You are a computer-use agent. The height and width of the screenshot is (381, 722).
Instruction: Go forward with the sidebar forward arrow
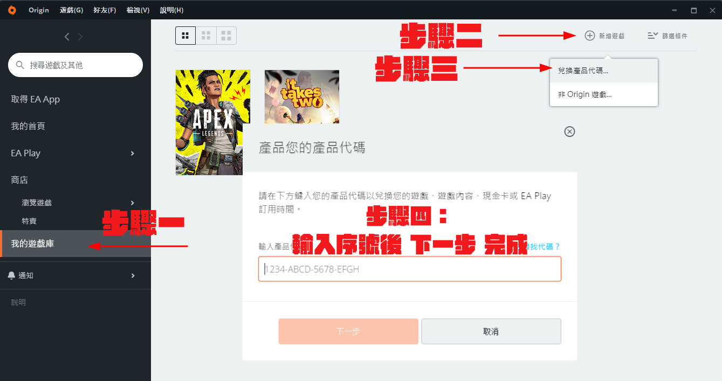80,37
